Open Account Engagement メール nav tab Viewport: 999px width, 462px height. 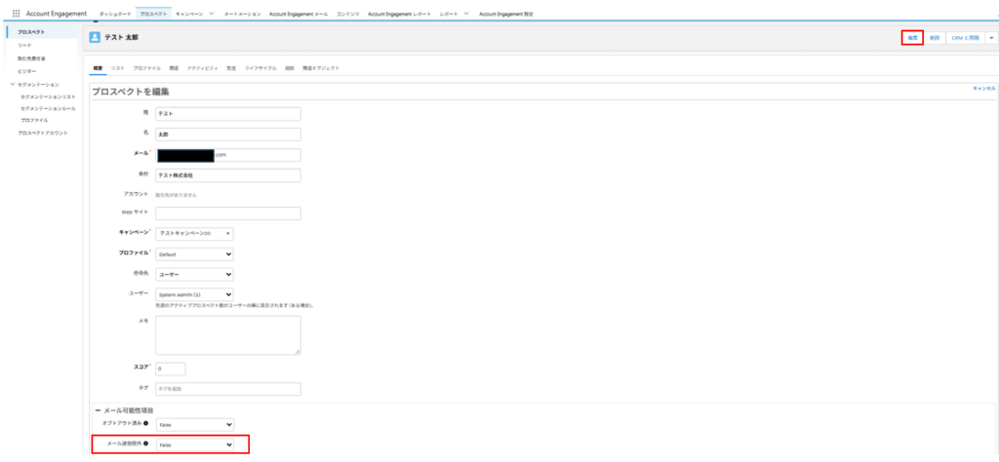pyautogui.click(x=299, y=14)
